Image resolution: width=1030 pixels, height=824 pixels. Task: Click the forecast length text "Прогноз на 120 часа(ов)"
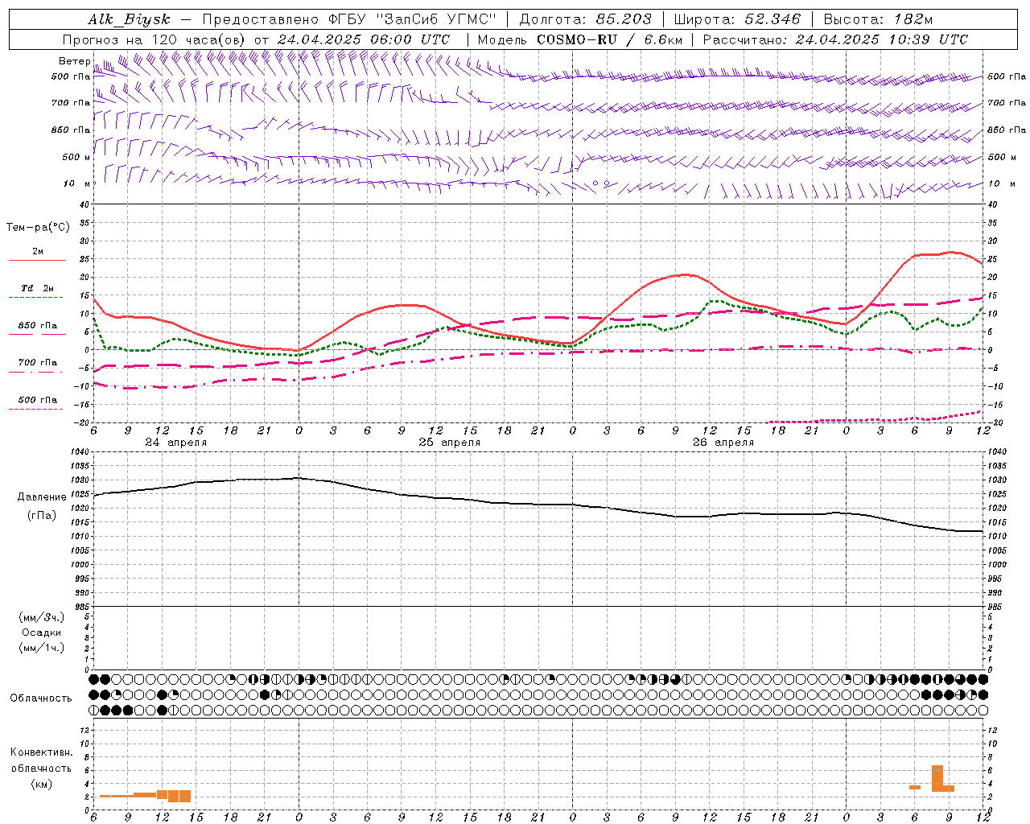pos(155,39)
